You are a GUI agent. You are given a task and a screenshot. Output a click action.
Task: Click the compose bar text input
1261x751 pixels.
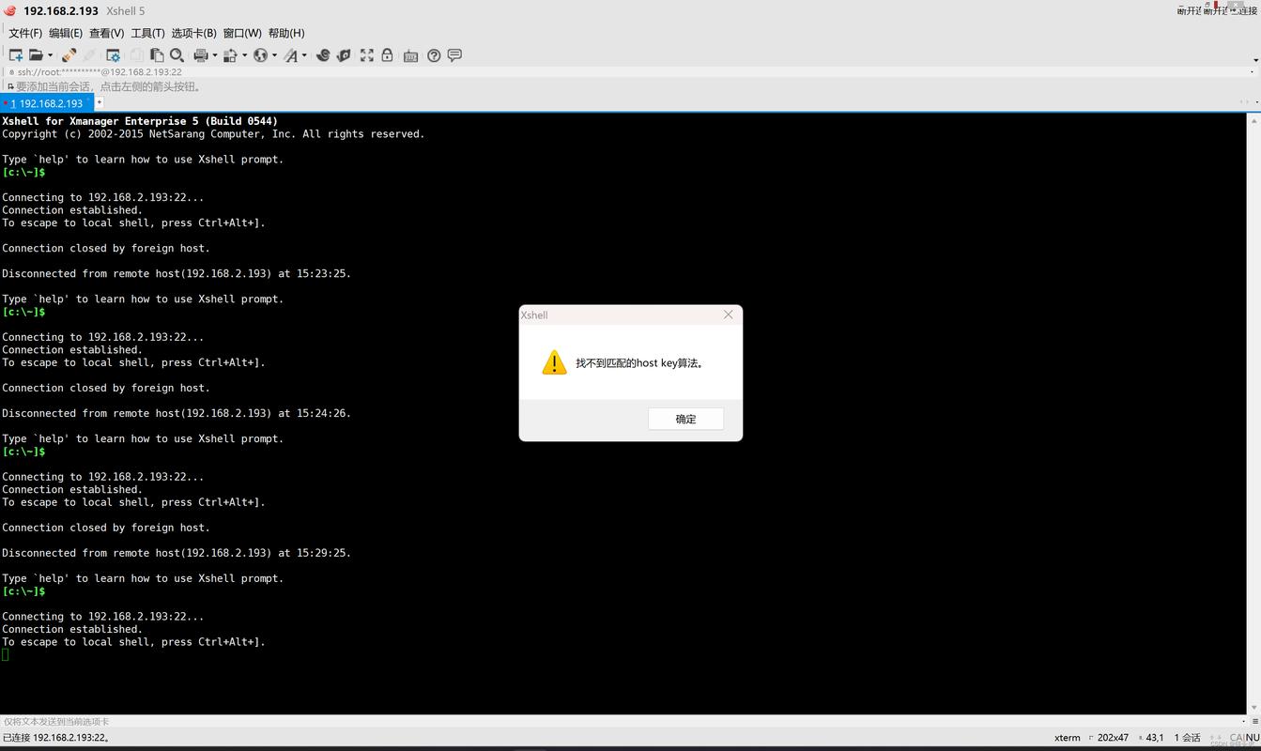coord(620,721)
